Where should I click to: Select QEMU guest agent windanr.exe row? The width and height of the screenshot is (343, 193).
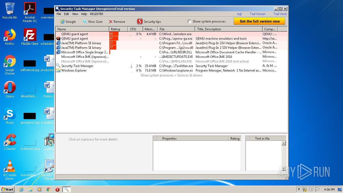[x=171, y=34]
